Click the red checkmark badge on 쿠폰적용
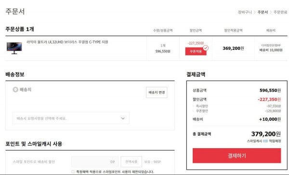The width and height of the screenshot is (289, 175). point(206,48)
